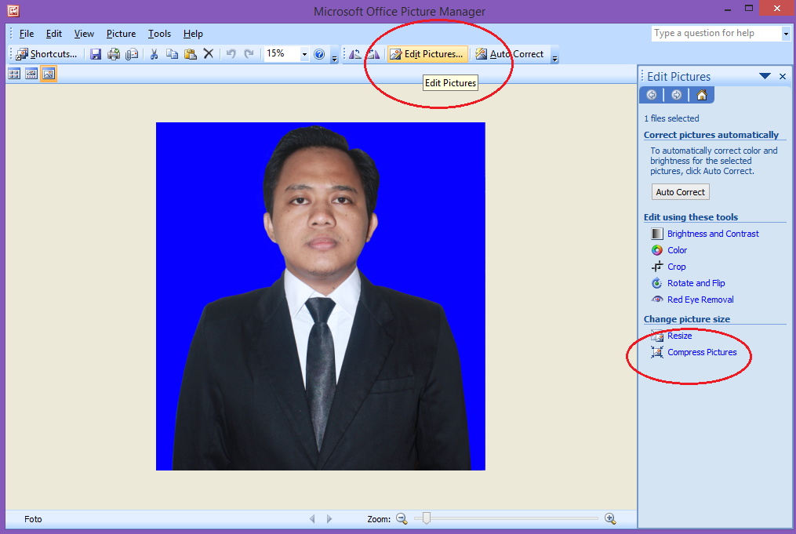Expand the standard toolbar options arrow
Image resolution: width=796 pixels, height=534 pixels.
[x=334, y=54]
